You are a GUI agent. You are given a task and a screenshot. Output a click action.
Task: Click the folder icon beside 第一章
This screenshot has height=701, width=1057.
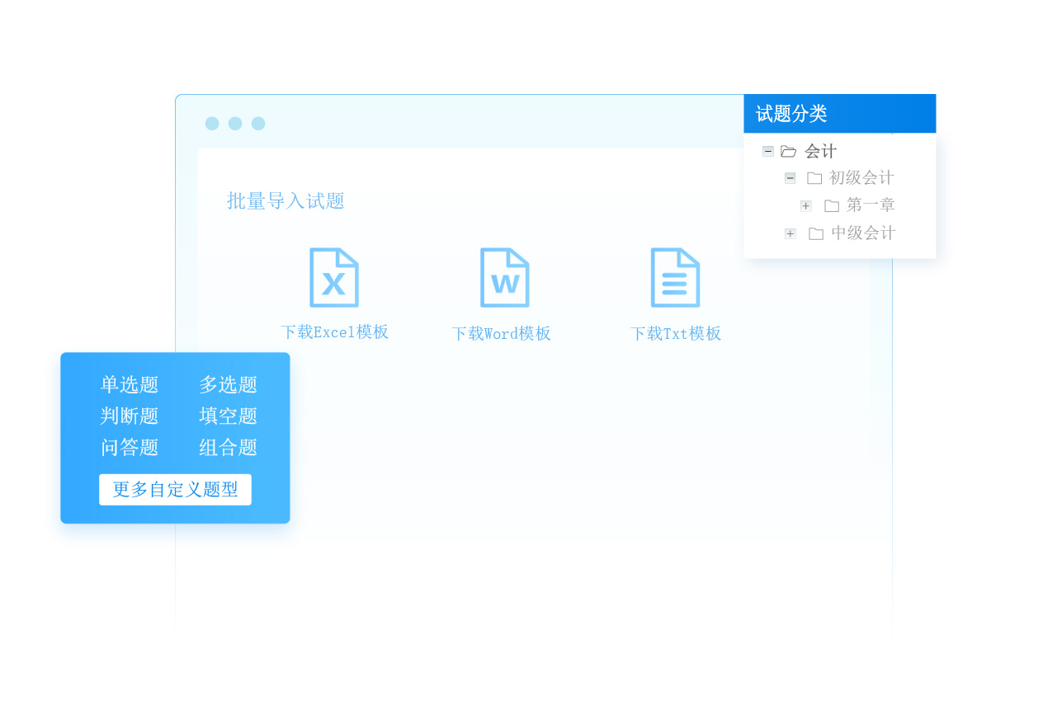[x=832, y=205]
